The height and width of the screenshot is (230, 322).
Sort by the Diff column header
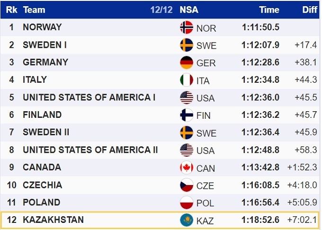point(310,9)
